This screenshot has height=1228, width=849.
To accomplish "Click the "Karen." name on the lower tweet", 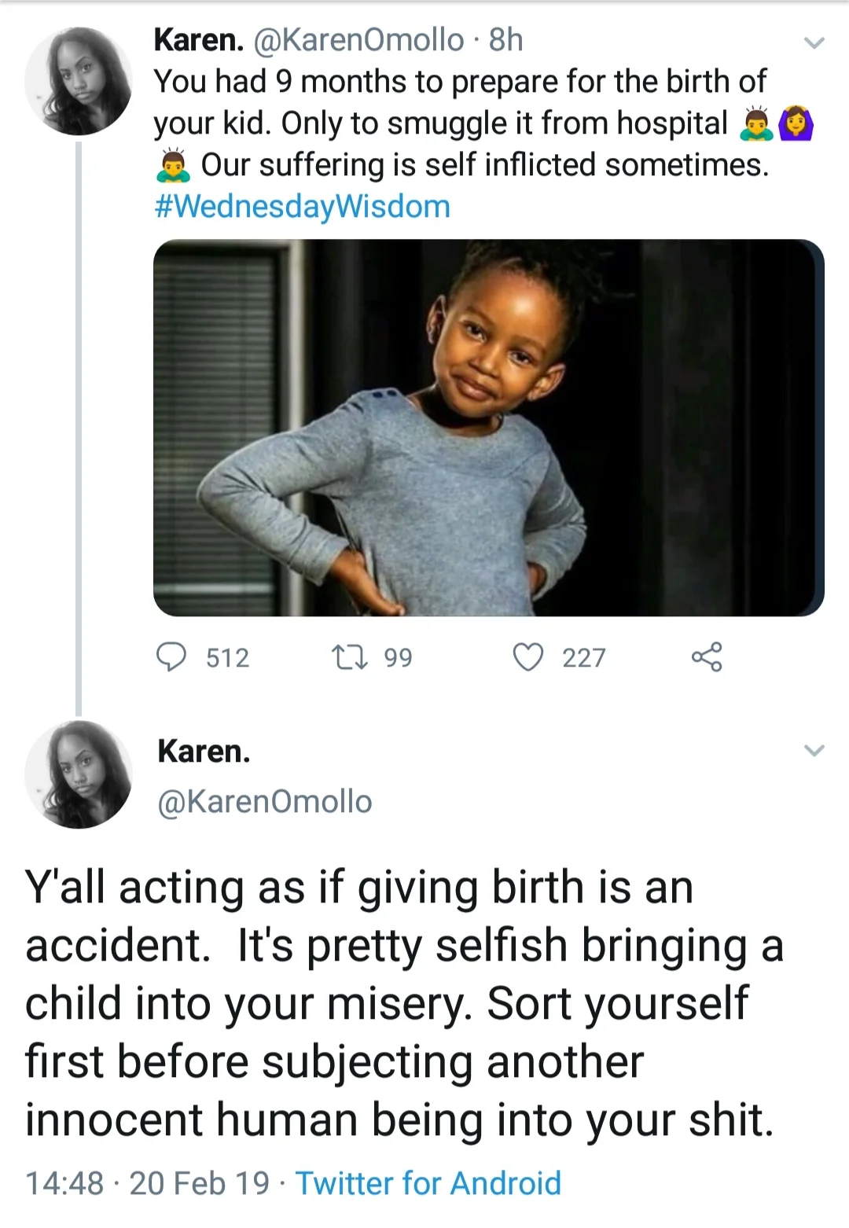I will [204, 751].
